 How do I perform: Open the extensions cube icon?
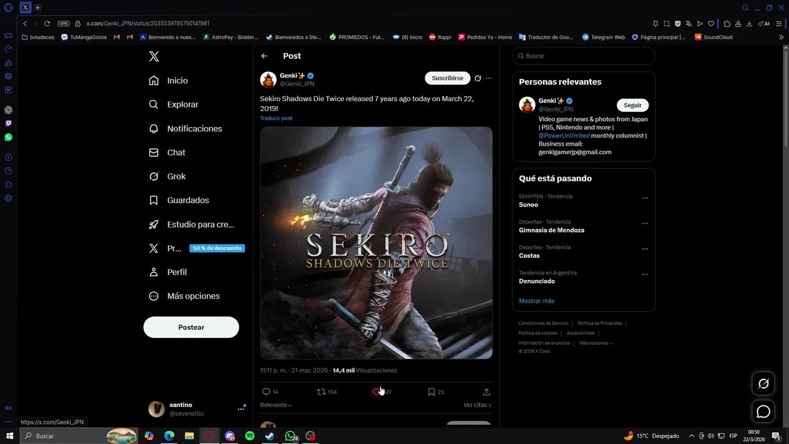(727, 23)
